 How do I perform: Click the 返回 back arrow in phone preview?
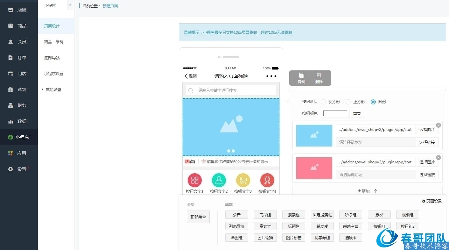[x=191, y=76]
